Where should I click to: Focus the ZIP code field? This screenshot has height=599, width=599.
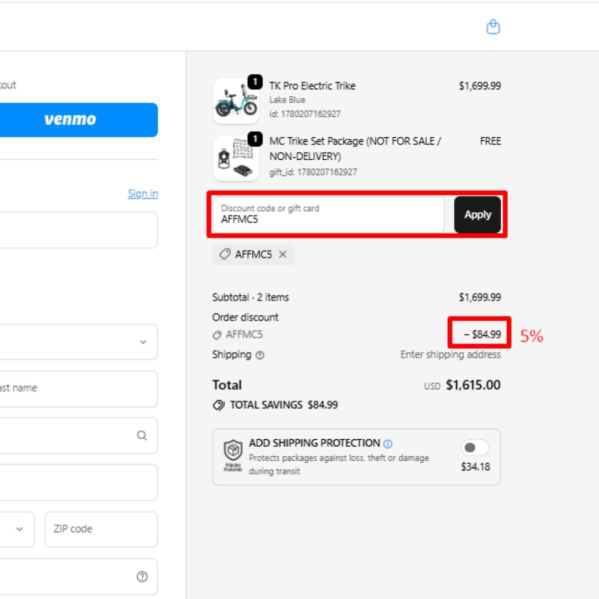click(x=101, y=529)
